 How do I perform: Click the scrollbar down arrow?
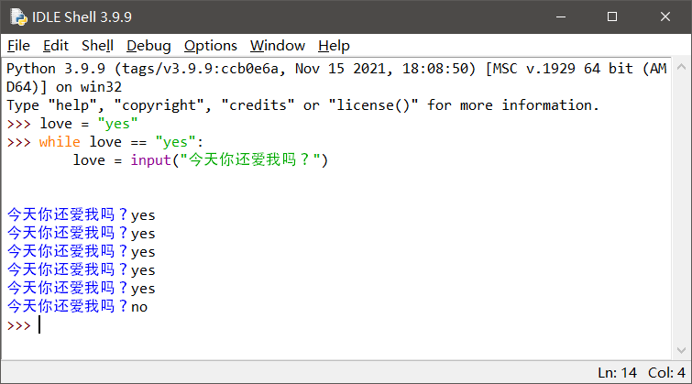pyautogui.click(x=681, y=350)
